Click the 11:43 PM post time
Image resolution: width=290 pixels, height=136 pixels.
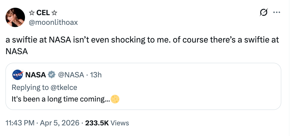19,123
